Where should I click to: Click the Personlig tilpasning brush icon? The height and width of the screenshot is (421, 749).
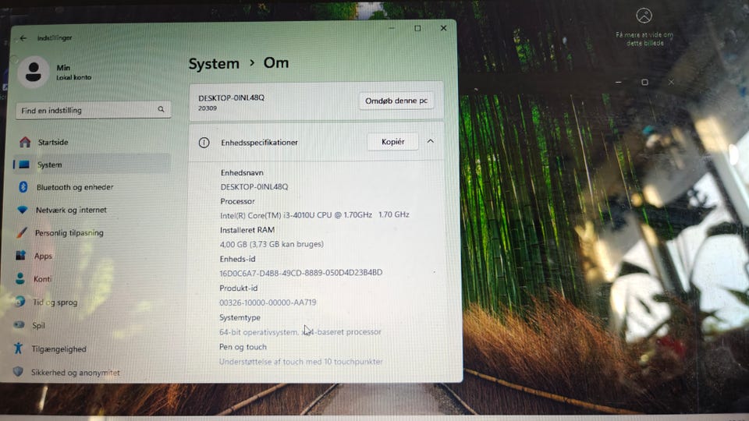tap(22, 232)
